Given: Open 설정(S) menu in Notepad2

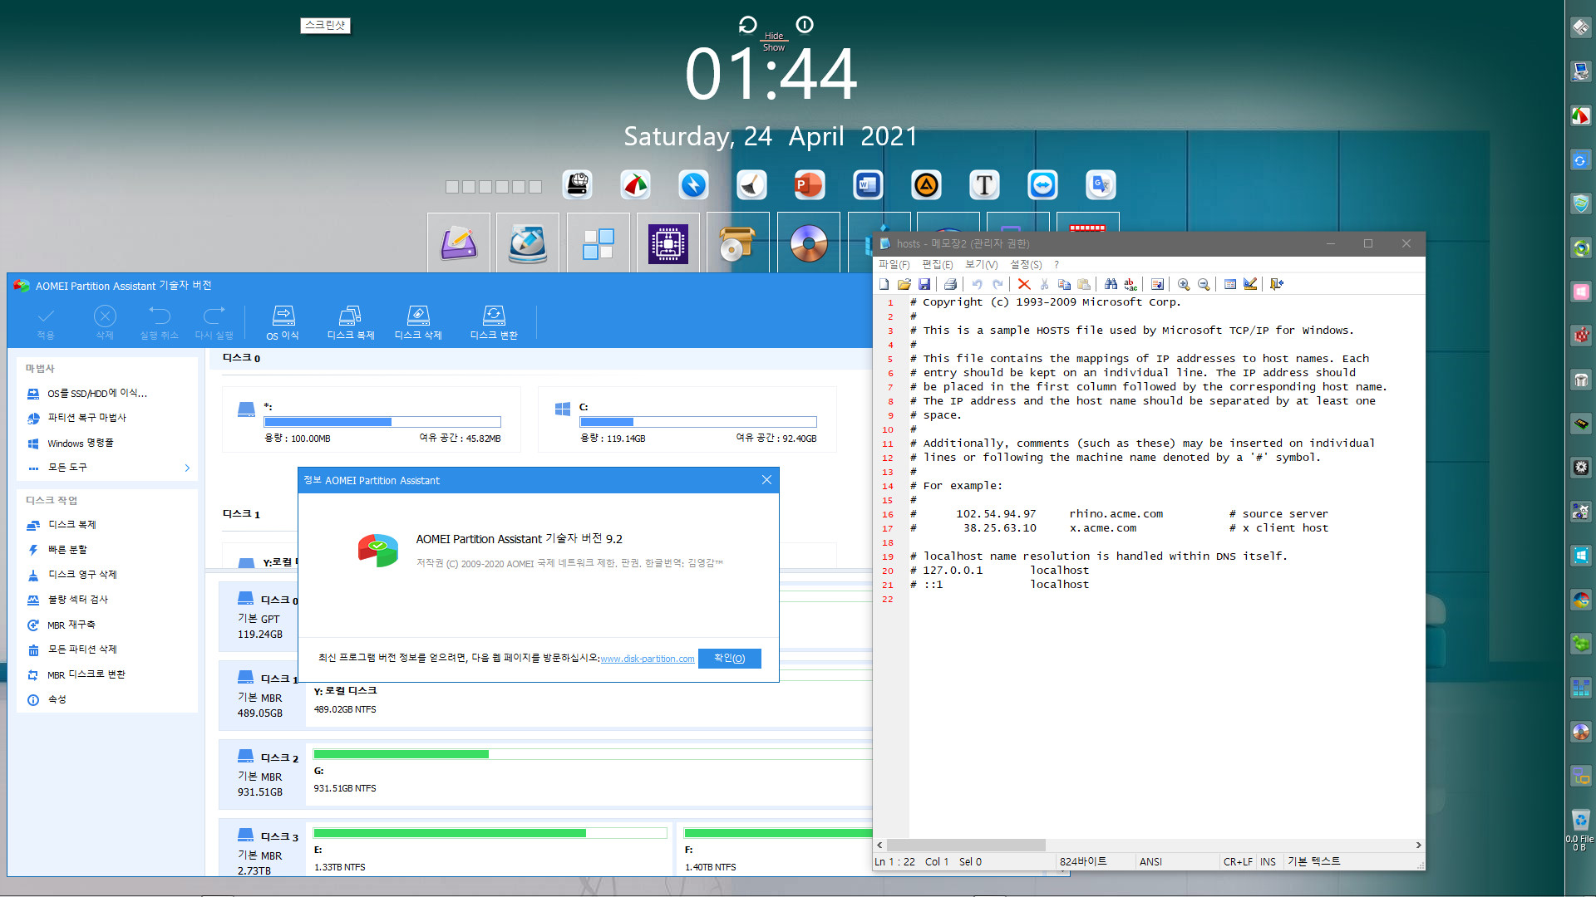Looking at the screenshot, I should pyautogui.click(x=1026, y=265).
